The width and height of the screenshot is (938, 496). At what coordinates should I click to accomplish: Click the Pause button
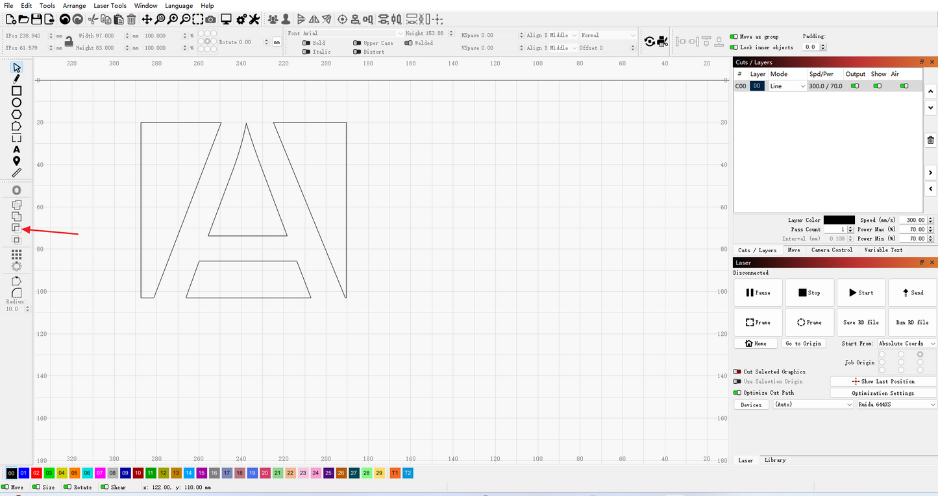pyautogui.click(x=758, y=292)
